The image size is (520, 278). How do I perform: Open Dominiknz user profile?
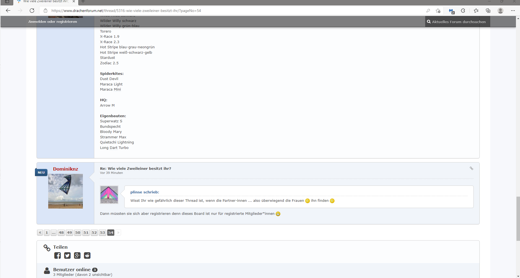tap(66, 169)
